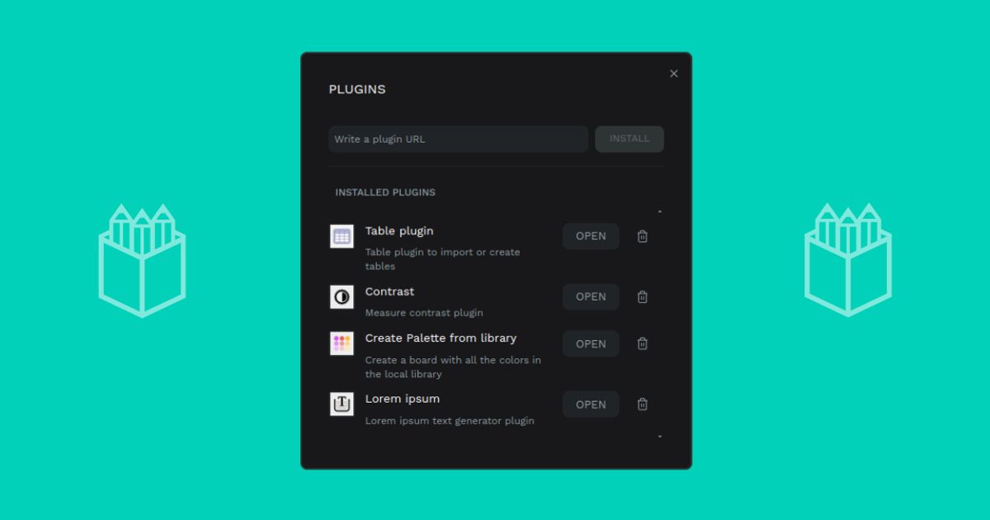Click 'Create a board with all the colors' description
This screenshot has height=520, width=990.
pyautogui.click(x=454, y=366)
